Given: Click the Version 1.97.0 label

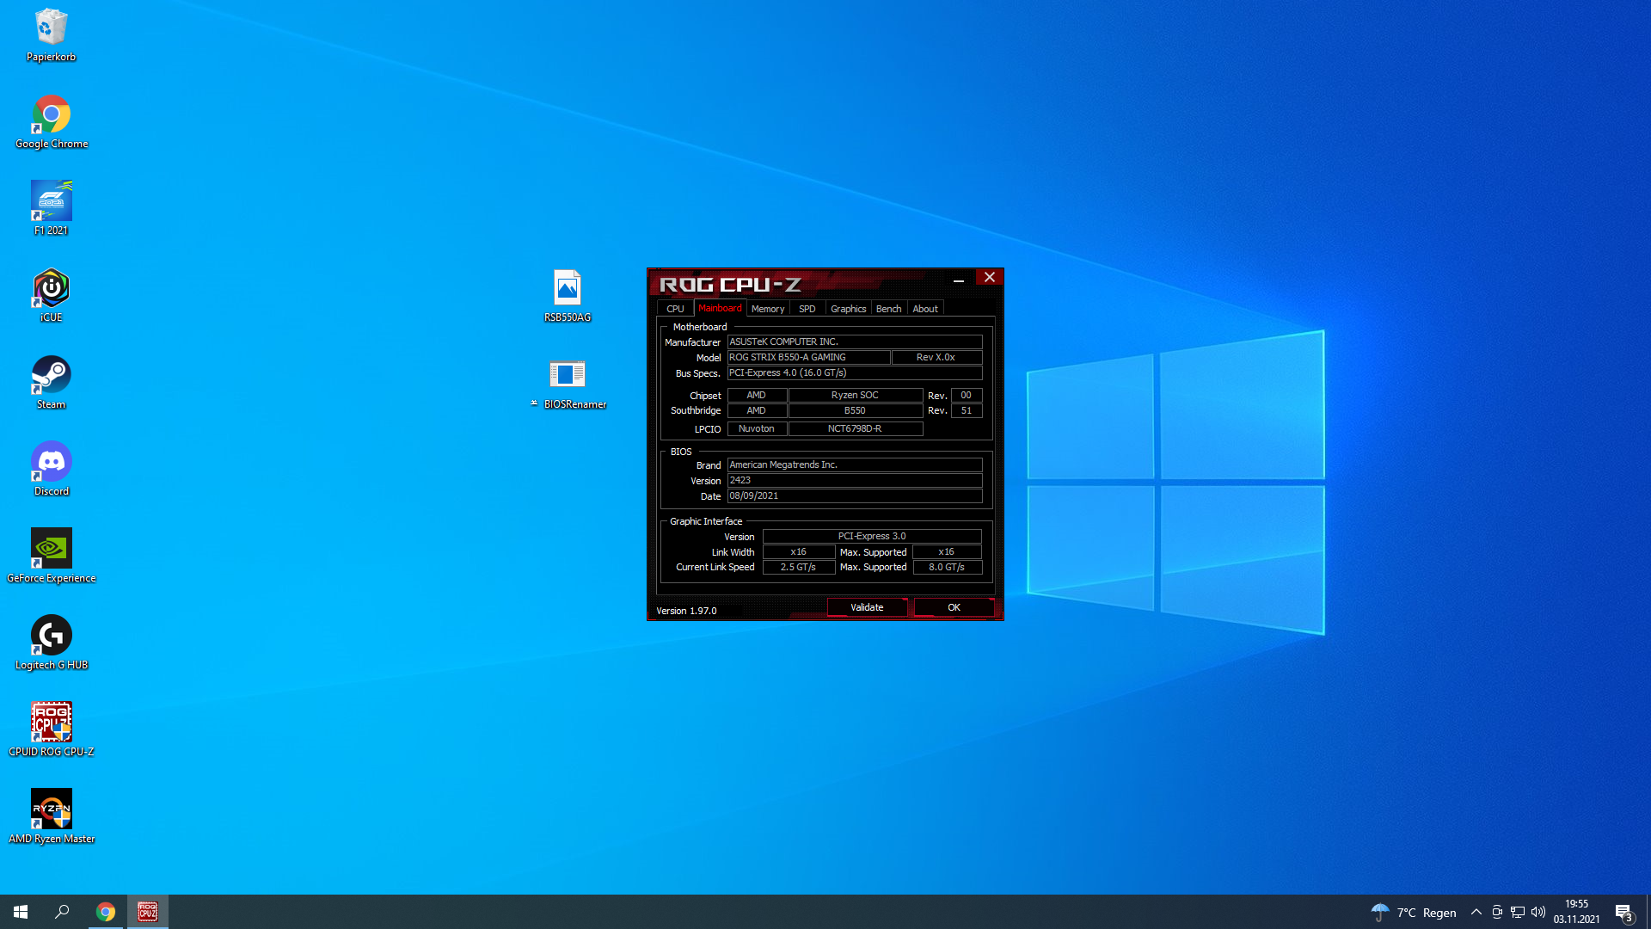Looking at the screenshot, I should click(685, 611).
